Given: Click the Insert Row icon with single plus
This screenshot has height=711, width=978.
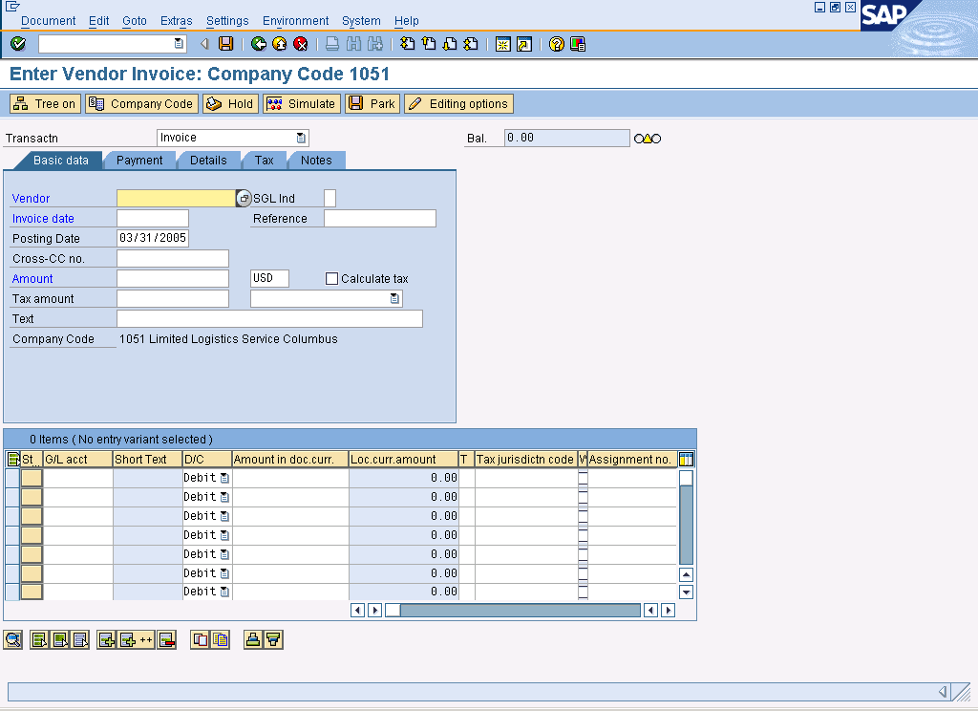Looking at the screenshot, I should 106,640.
